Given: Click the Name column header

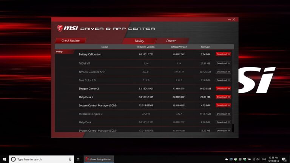Looking at the screenshot, I should pyautogui.click(x=105, y=47).
